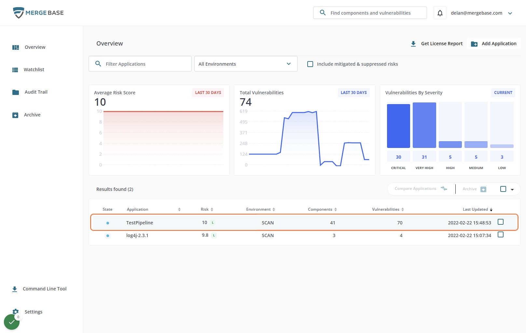Toggle the select-all checkbox in results toolbar
The image size is (526, 333).
coord(503,189)
